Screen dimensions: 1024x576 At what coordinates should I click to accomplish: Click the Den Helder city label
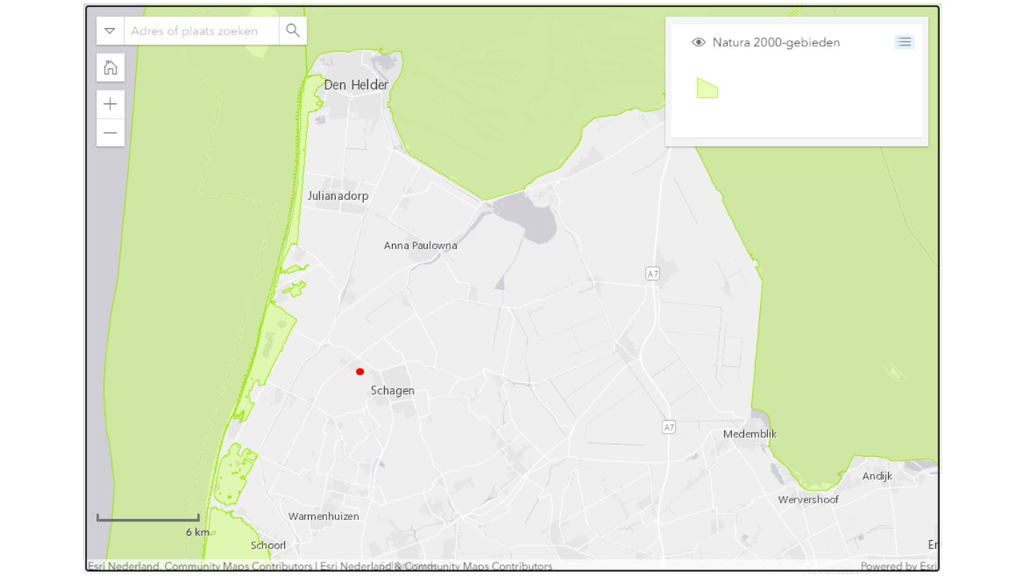click(356, 85)
